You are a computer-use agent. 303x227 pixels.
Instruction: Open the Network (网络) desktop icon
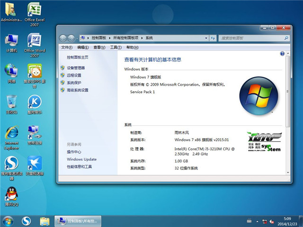point(11,71)
